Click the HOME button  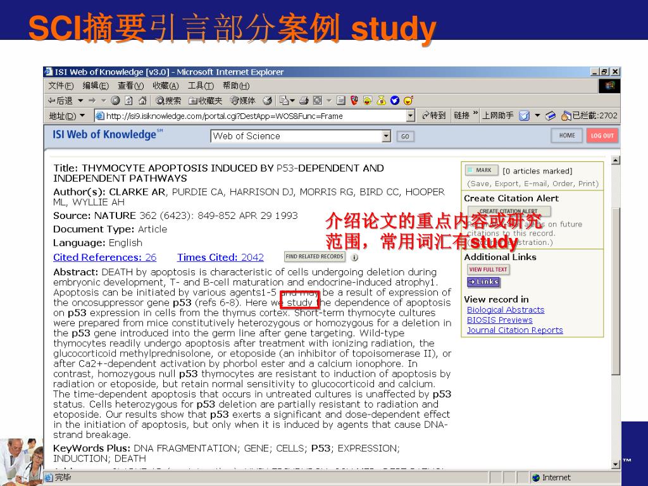pos(567,135)
